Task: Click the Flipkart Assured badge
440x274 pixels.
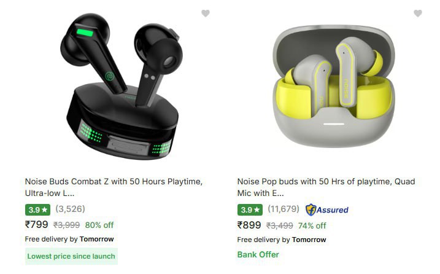Action: [327, 209]
